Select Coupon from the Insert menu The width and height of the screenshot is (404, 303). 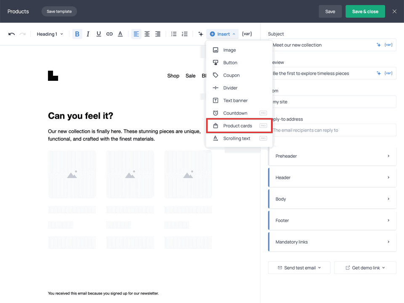click(231, 75)
